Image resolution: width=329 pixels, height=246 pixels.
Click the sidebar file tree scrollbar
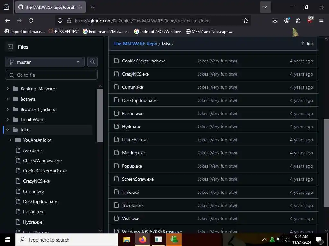click(x=100, y=115)
